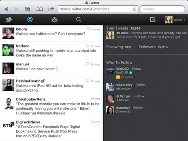Open the BigTechNews BTN logo avatar
Screen dimensions: 188x141
tap(8, 125)
